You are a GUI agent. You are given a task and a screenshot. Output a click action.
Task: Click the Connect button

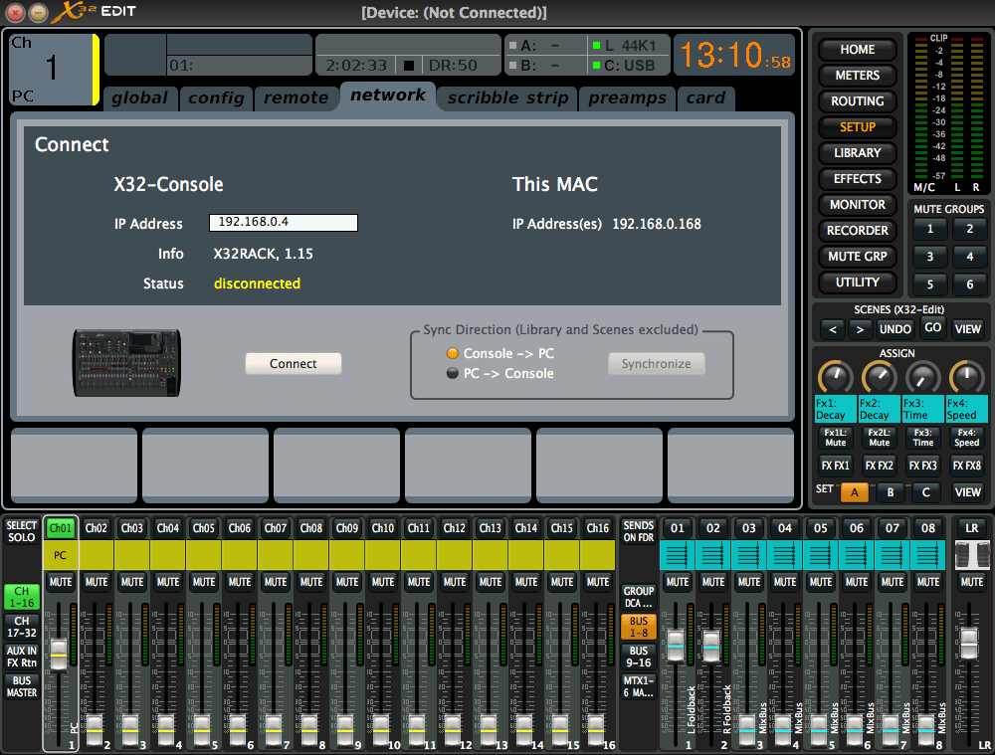294,363
